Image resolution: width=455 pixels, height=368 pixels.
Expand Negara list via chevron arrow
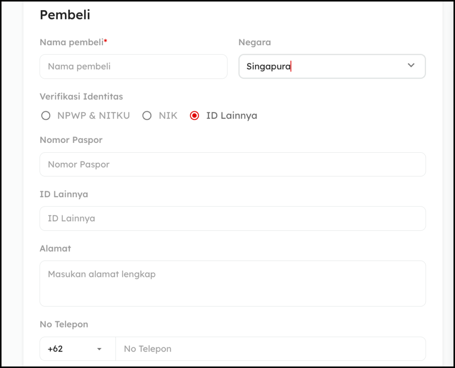[x=411, y=66]
